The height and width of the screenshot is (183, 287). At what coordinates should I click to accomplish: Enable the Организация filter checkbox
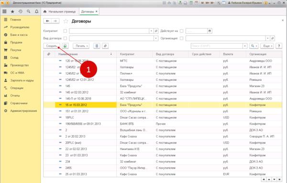coord(182,38)
